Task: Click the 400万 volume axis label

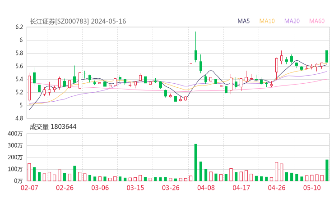Action: [15, 134]
